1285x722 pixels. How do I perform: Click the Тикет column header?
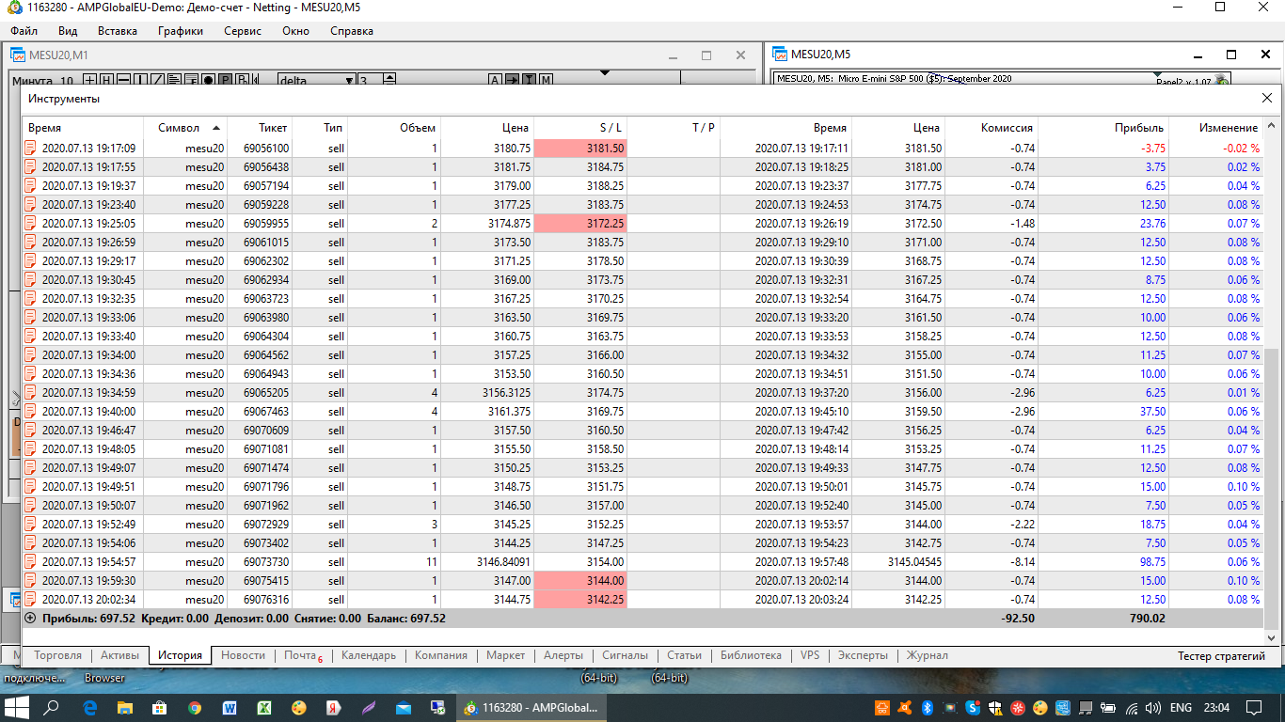tap(260, 128)
